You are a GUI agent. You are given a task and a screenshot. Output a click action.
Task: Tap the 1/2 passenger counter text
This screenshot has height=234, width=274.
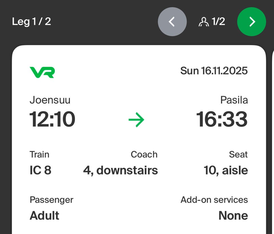coord(218,21)
